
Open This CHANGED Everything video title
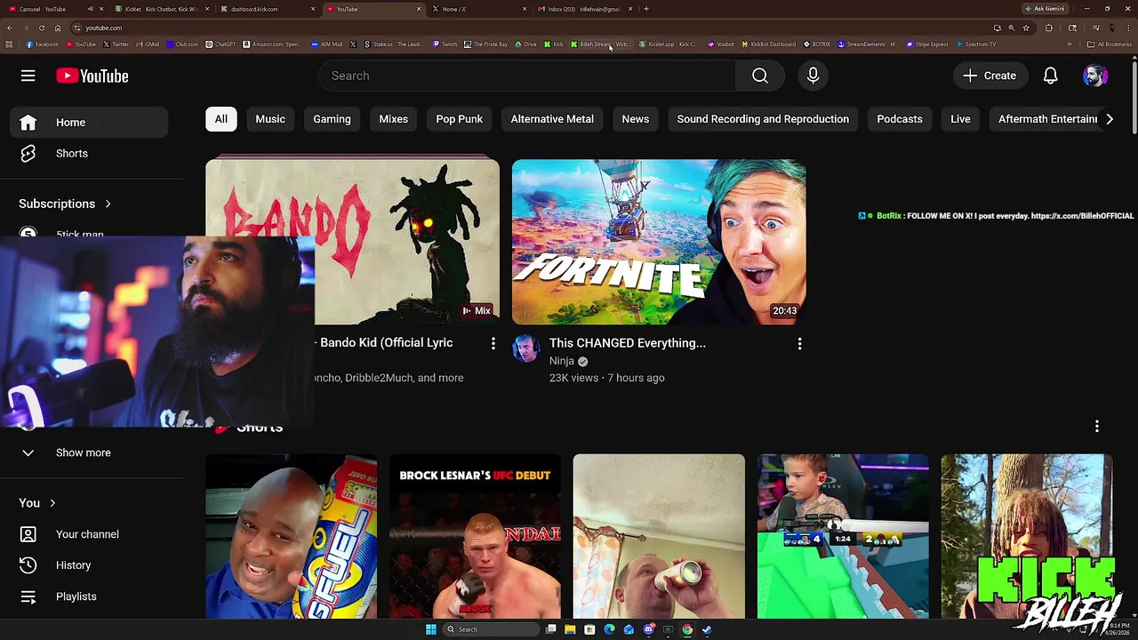coord(627,343)
